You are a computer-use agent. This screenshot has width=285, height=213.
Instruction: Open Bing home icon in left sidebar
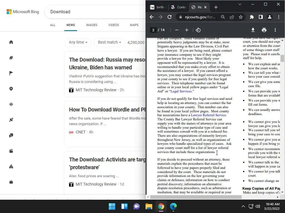pos(11,42)
